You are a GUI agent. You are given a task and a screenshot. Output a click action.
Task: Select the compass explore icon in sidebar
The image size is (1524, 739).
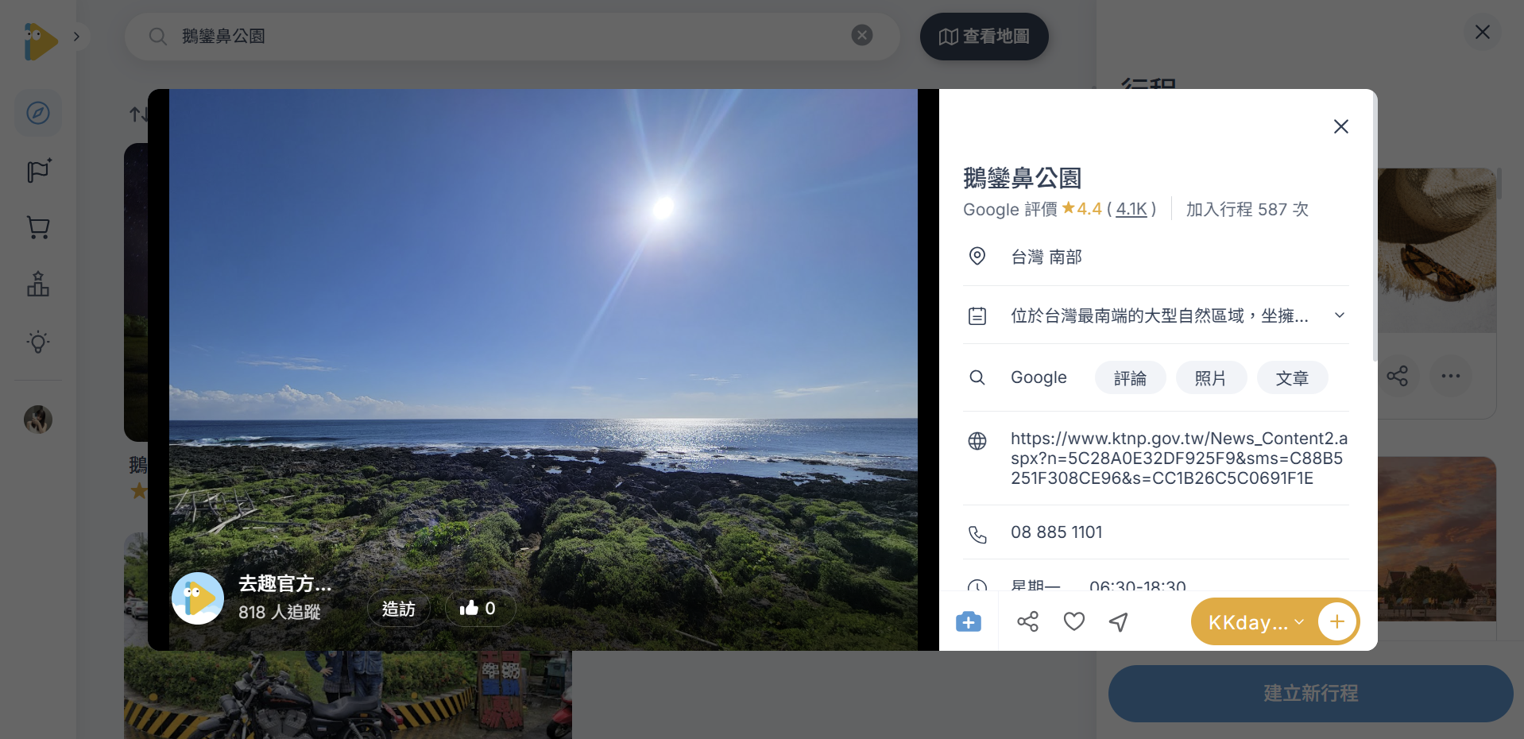[x=38, y=113]
